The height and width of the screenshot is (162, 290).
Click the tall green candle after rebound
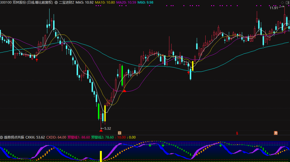[x=122, y=76]
